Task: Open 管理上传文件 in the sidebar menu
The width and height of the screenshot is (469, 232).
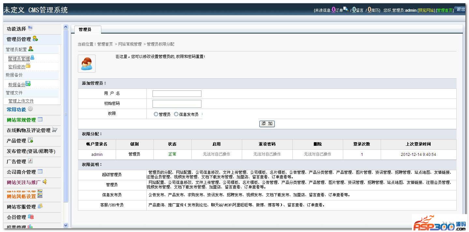Action: (x=21, y=101)
